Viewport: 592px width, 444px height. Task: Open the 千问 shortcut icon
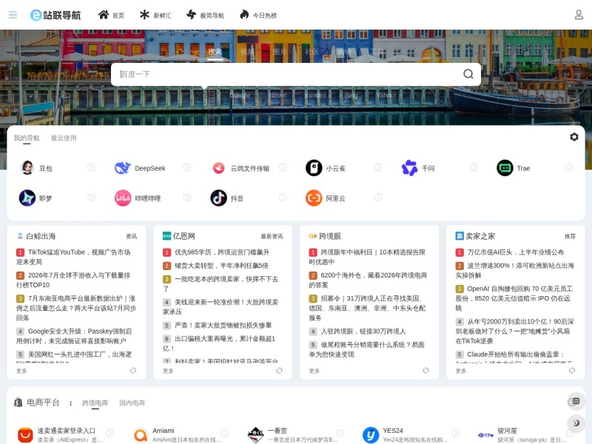(409, 168)
